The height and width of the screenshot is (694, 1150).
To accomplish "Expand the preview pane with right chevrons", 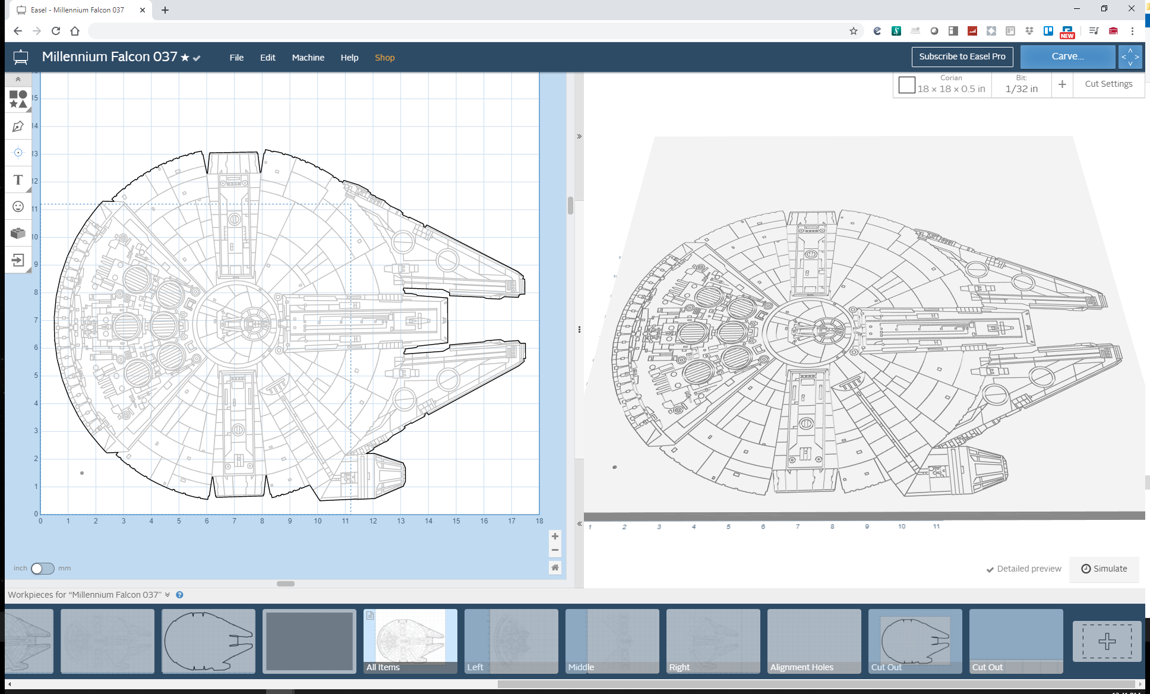I will 579,137.
